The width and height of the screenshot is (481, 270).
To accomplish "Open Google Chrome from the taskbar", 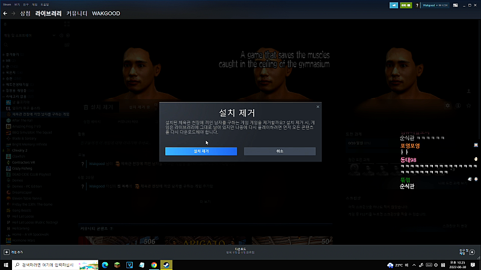I will 154,265.
